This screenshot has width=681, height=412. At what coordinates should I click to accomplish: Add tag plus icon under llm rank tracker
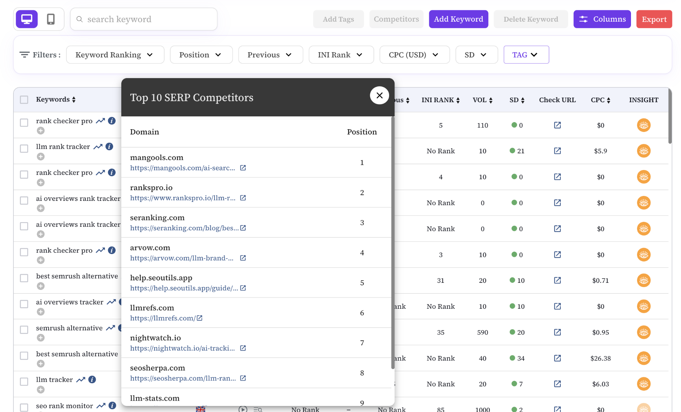pos(41,156)
